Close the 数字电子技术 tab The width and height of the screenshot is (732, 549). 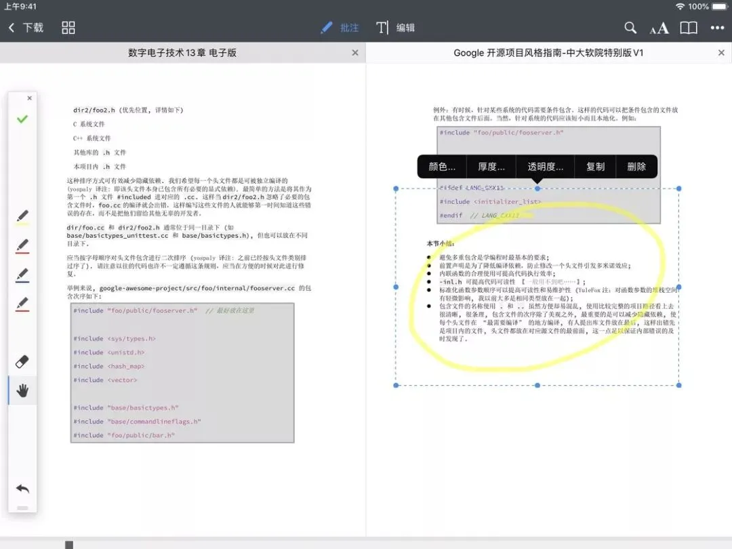[355, 53]
